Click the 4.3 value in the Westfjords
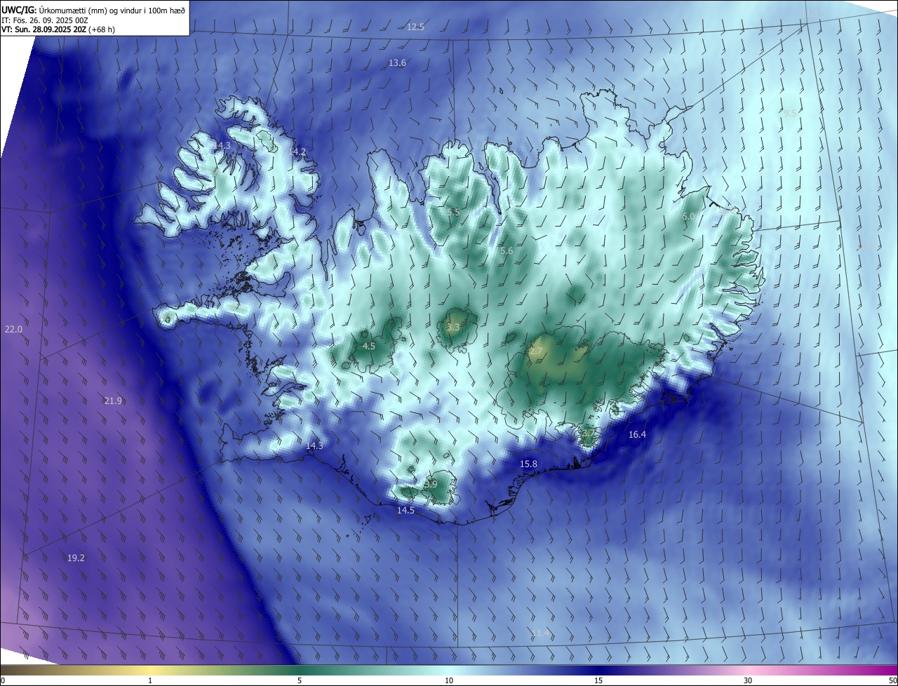Image resolution: width=898 pixels, height=686 pixels. pos(224,146)
